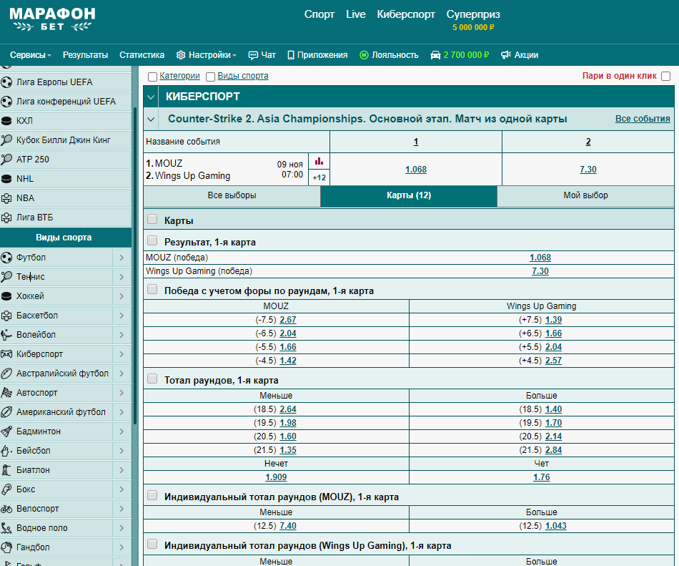The image size is (679, 566).
Task: Switch to the Все выборы tab
Action: click(x=232, y=195)
